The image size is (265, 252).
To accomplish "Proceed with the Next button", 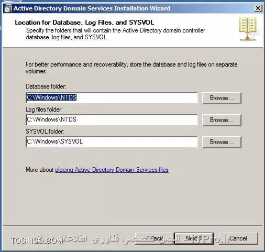I will coord(194,238).
